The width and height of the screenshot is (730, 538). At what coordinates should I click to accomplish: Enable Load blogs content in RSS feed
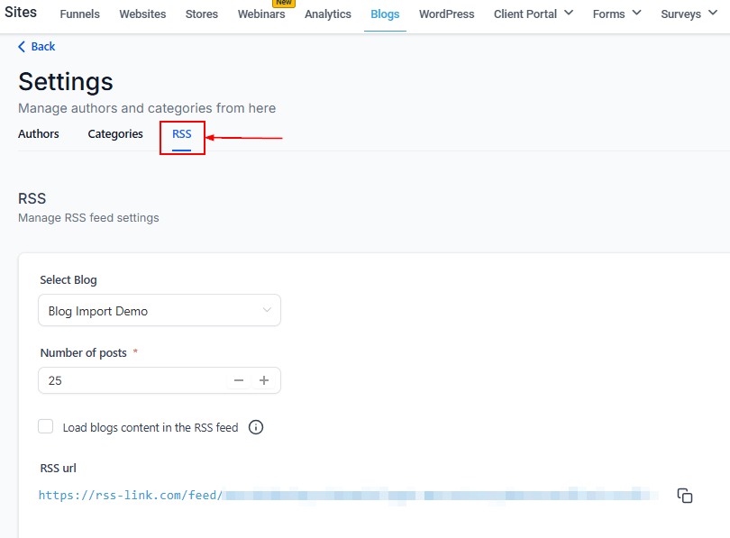(x=46, y=427)
